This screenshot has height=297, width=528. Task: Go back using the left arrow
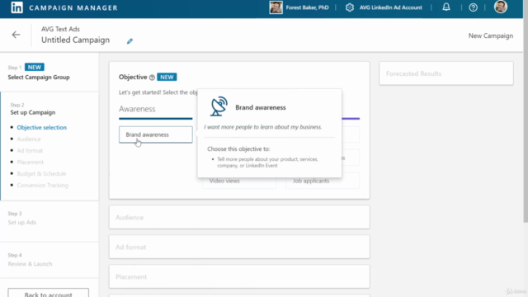tap(16, 35)
